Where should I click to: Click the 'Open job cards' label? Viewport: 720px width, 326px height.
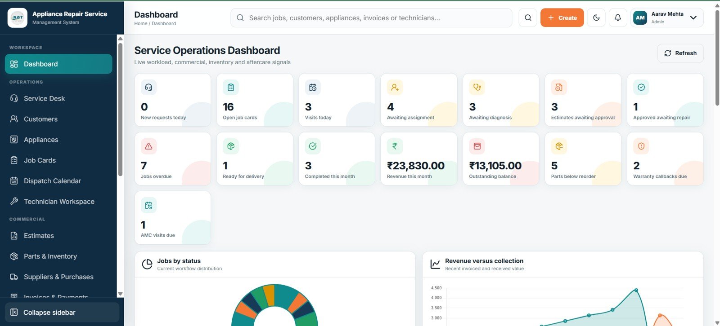pyautogui.click(x=240, y=118)
